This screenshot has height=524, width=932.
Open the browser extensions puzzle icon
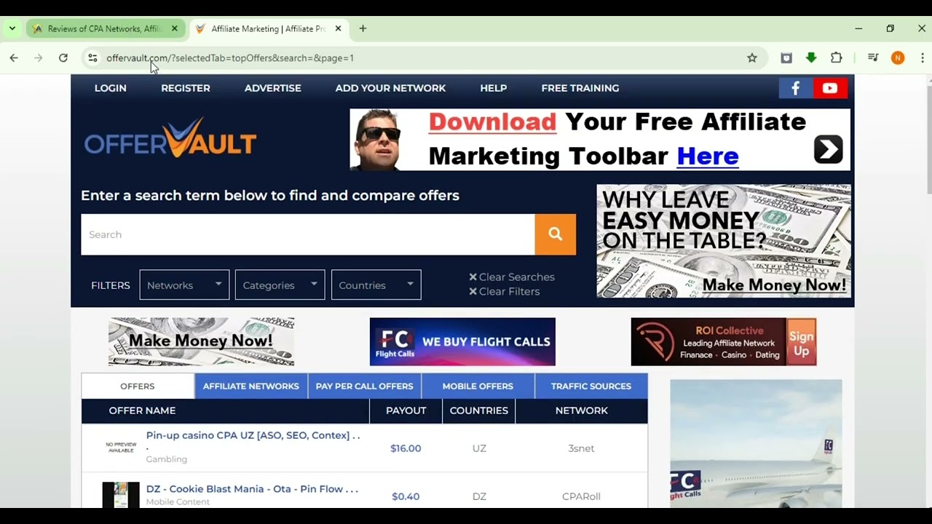click(x=836, y=58)
